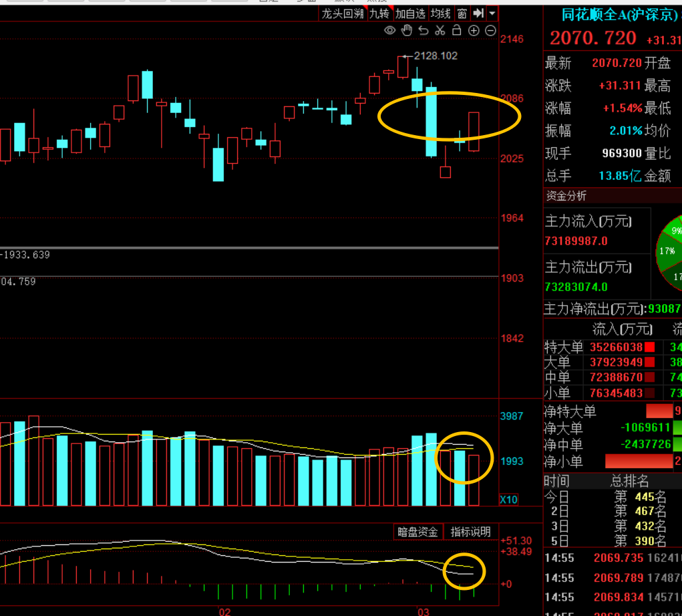The width and height of the screenshot is (682, 616).
Task: Select the 中单 inflow 72388670 cell
Action: (616, 377)
